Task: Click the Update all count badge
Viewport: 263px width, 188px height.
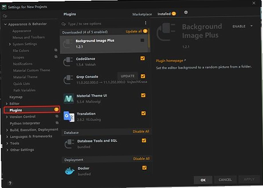Action: pos(145,31)
